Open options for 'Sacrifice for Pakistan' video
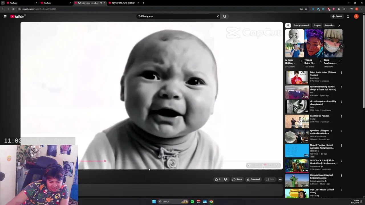 [x=341, y=116]
